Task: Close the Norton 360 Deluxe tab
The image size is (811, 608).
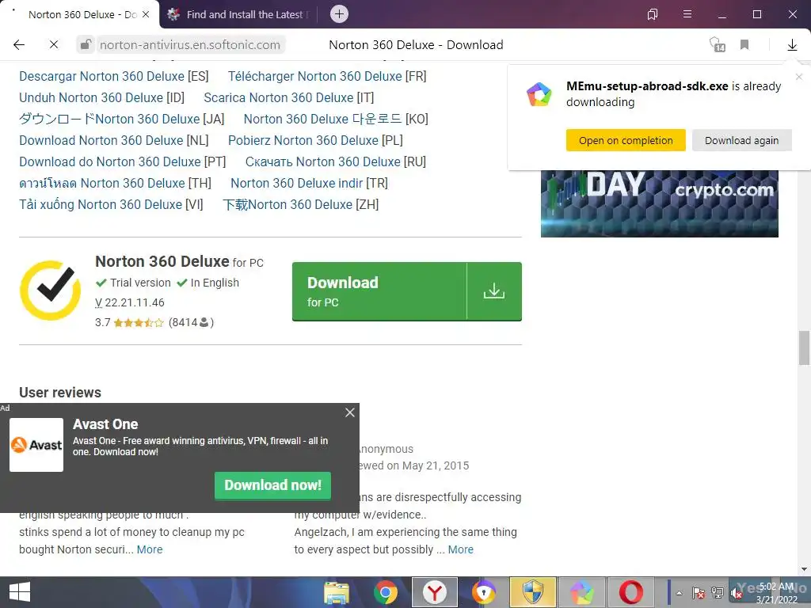Action: point(146,14)
